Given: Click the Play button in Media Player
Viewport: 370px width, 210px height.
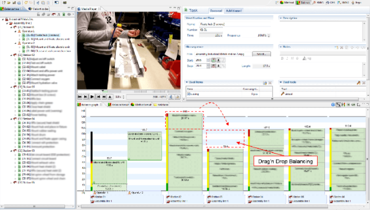Looking at the screenshot, I should point(92,97).
